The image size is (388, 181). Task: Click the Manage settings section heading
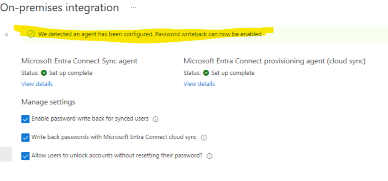[48, 102]
